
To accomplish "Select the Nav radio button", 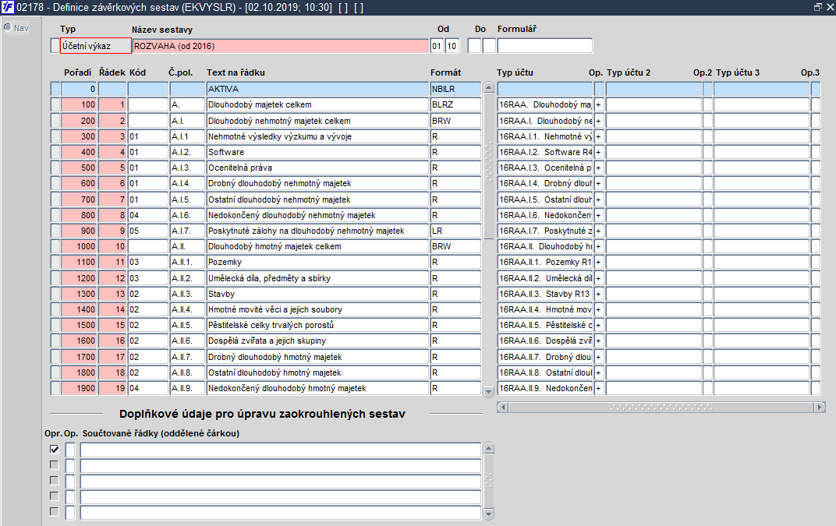I will (x=8, y=28).
